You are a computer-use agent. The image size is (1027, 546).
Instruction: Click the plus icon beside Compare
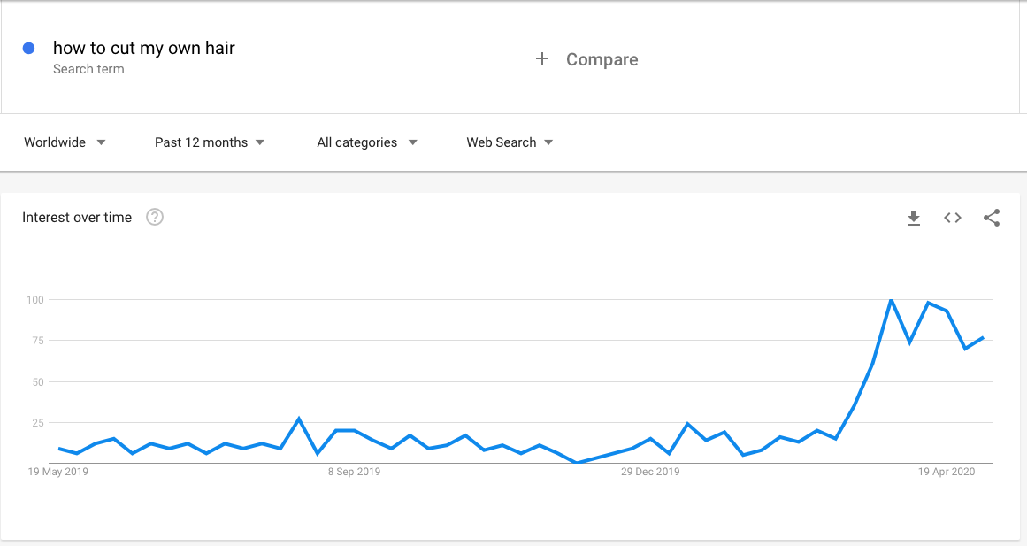(x=541, y=59)
